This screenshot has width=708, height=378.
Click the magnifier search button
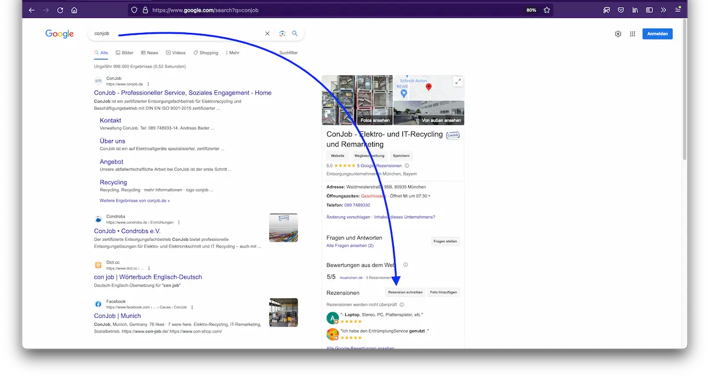pyautogui.click(x=295, y=34)
